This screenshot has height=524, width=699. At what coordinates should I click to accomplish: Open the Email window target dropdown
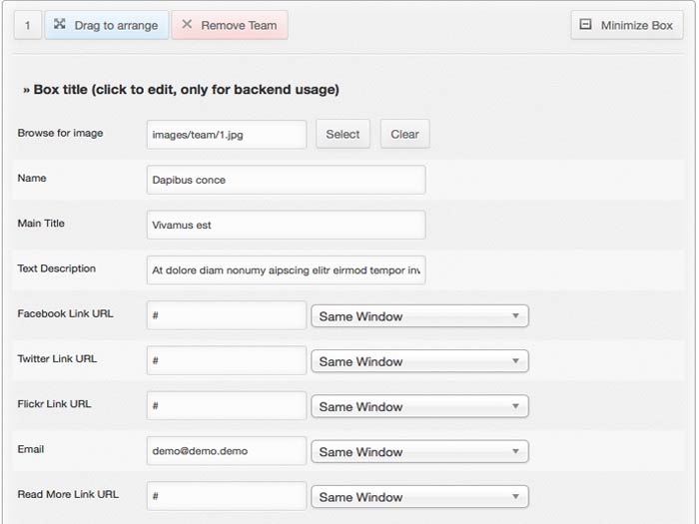click(419, 452)
